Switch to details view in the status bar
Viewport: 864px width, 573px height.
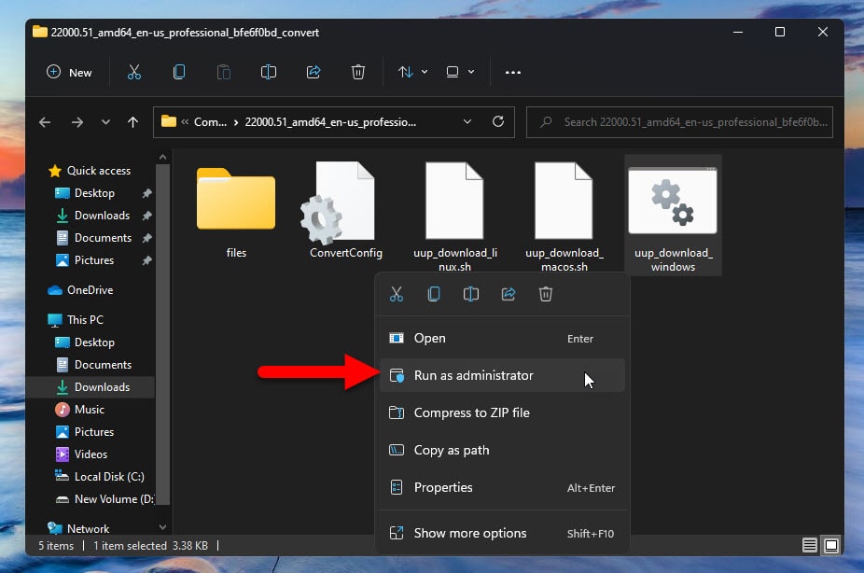[x=810, y=545]
